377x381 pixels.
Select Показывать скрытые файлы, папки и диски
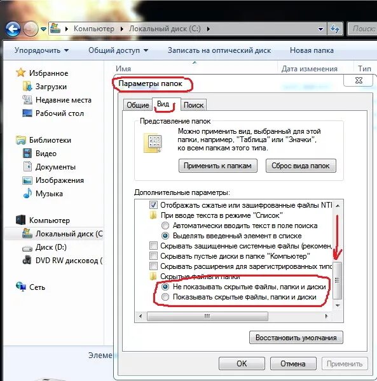pyautogui.click(x=165, y=297)
